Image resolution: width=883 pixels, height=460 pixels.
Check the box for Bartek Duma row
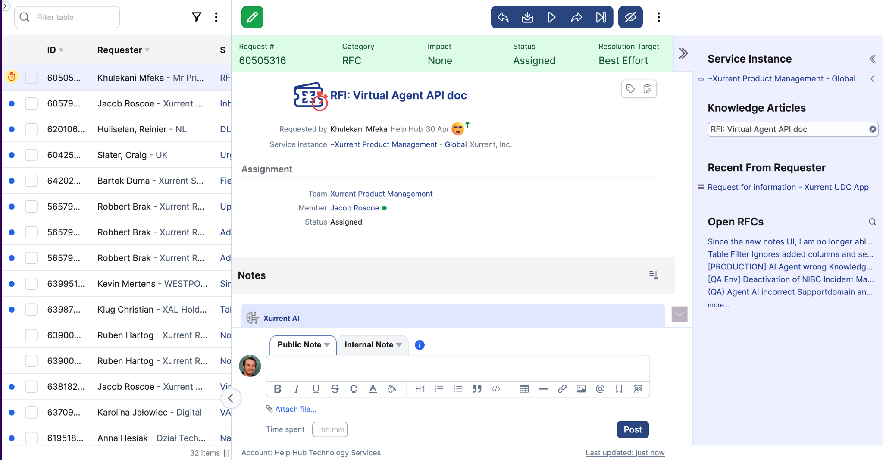tap(31, 181)
